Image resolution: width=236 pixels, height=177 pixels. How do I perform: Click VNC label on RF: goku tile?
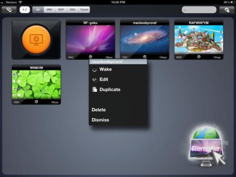pos(71,57)
